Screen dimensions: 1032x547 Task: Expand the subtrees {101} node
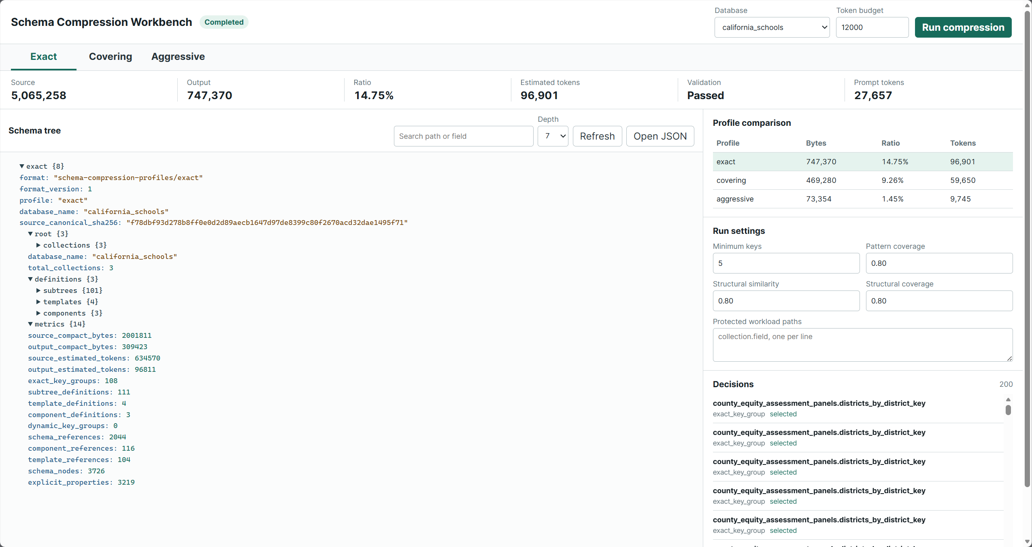[x=38, y=290]
